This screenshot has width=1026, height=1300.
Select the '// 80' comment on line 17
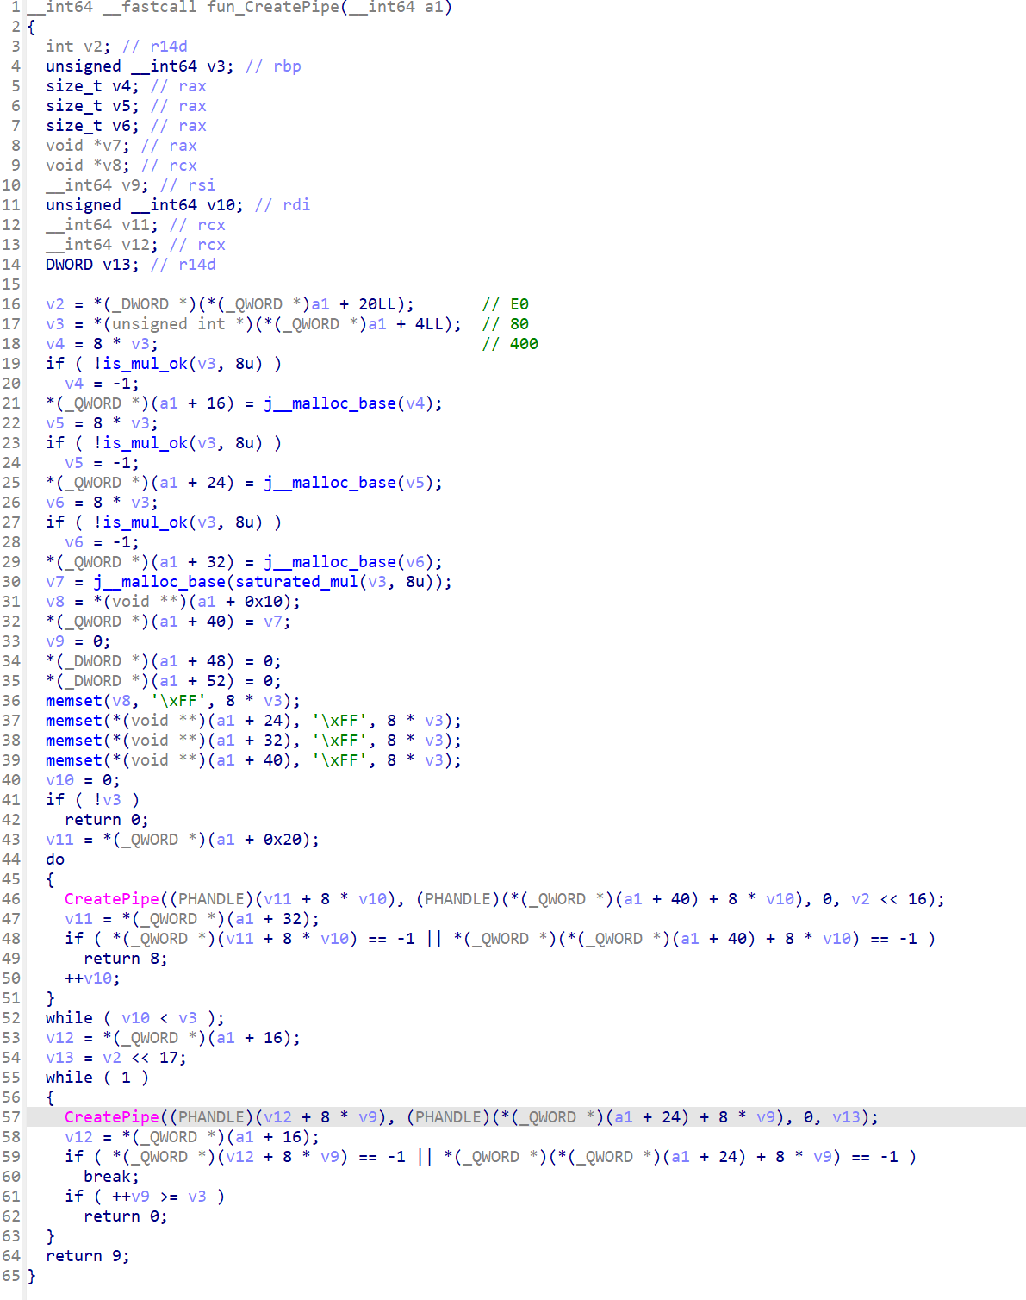coord(506,324)
